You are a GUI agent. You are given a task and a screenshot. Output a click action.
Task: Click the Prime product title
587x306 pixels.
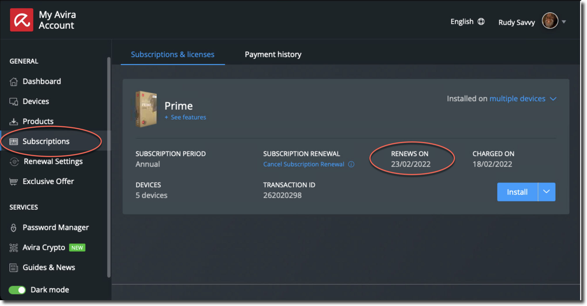[179, 106]
